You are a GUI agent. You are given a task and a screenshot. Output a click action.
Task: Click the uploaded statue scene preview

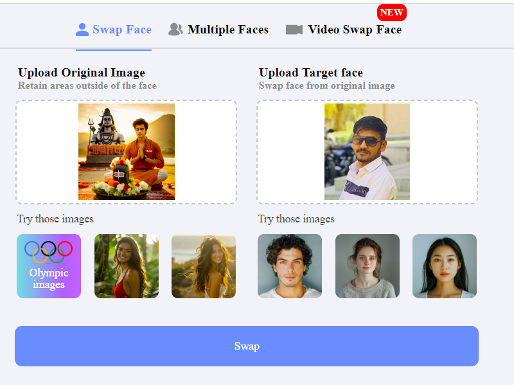tap(126, 152)
